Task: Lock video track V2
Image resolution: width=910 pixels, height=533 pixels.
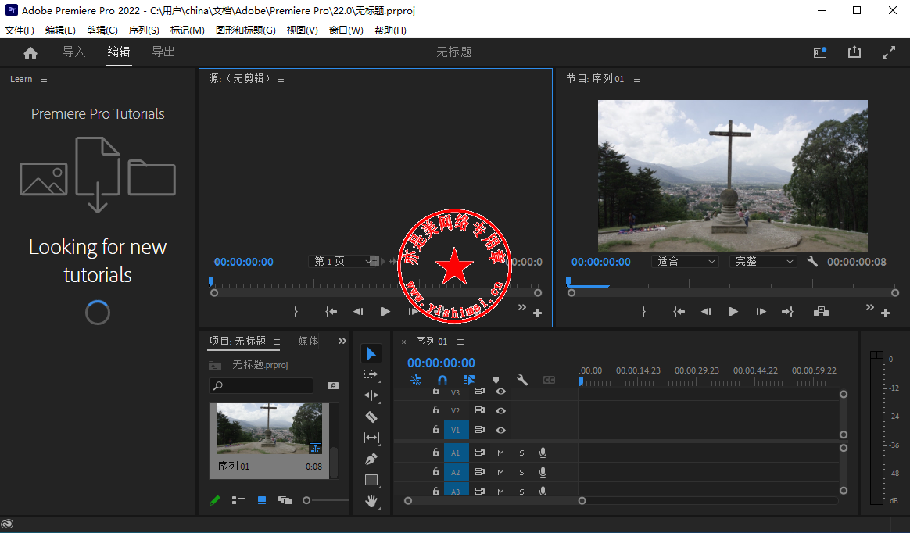Action: point(436,410)
